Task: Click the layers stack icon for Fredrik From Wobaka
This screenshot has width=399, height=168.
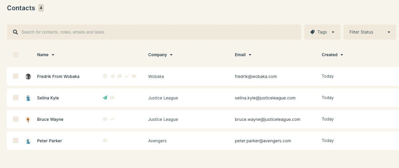Action: click(105, 76)
